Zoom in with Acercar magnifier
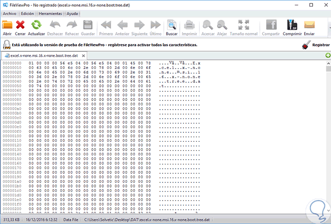The image size is (331, 224). coord(208,25)
